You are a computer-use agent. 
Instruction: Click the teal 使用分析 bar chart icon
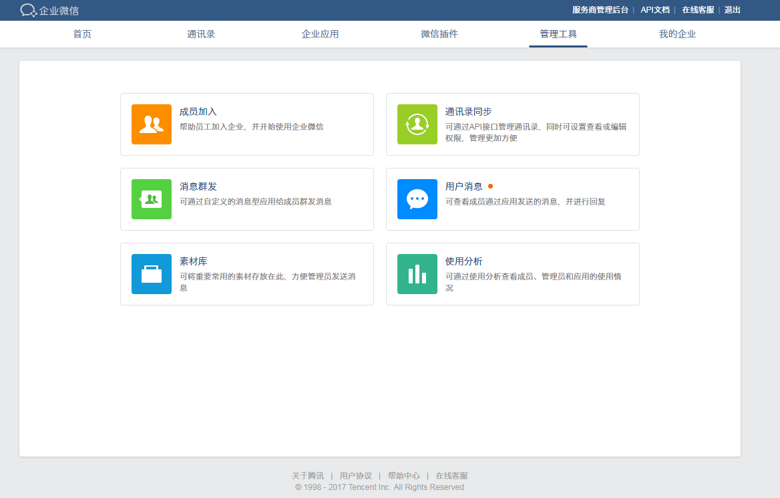click(417, 274)
